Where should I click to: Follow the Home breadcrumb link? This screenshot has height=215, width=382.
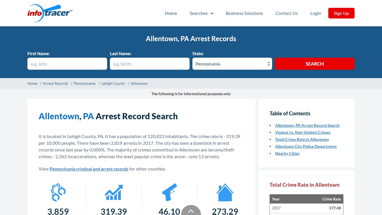point(32,83)
